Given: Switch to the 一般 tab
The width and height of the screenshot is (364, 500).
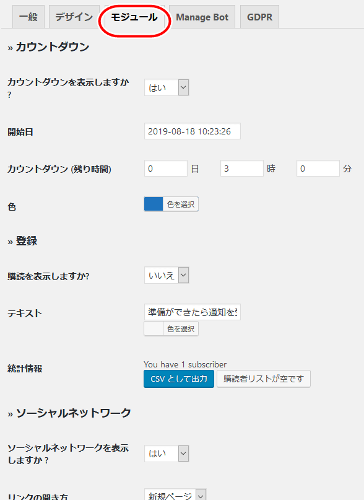Looking at the screenshot, I should click(28, 17).
